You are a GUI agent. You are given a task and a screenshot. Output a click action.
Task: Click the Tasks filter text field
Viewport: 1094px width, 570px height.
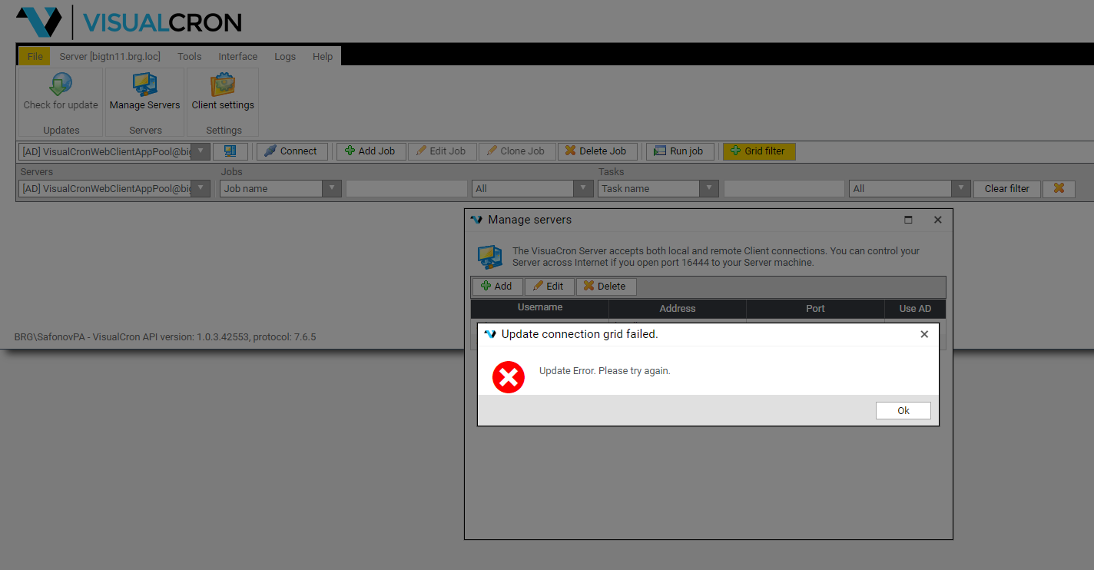[784, 188]
